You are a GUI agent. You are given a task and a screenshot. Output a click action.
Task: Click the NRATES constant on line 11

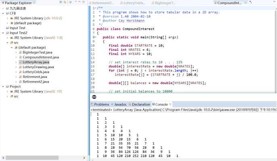[x=134, y=50]
